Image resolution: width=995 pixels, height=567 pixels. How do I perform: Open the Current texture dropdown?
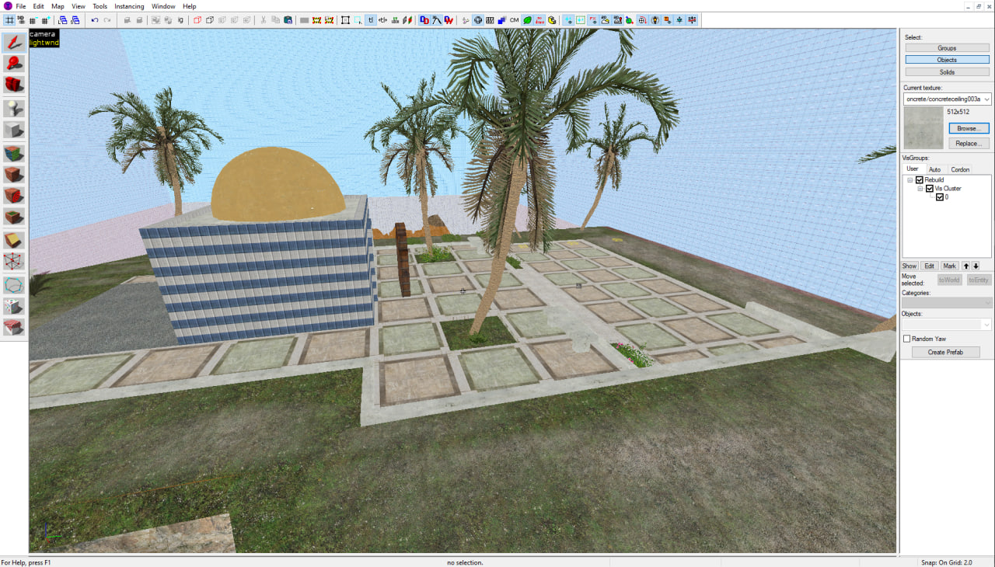point(986,99)
